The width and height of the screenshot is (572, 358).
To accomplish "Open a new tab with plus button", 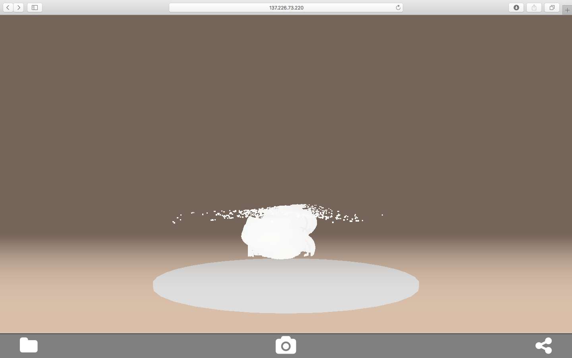I will point(567,10).
